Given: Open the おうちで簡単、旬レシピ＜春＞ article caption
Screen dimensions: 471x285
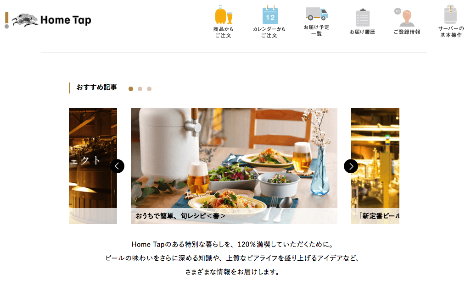Looking at the screenshot, I should (180, 216).
